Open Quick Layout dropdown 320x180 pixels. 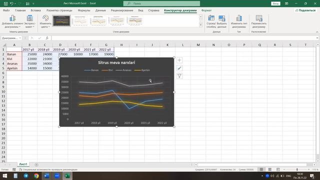click(30, 21)
